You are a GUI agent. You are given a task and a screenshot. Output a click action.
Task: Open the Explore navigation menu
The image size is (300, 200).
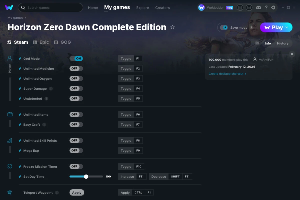[x=142, y=7]
